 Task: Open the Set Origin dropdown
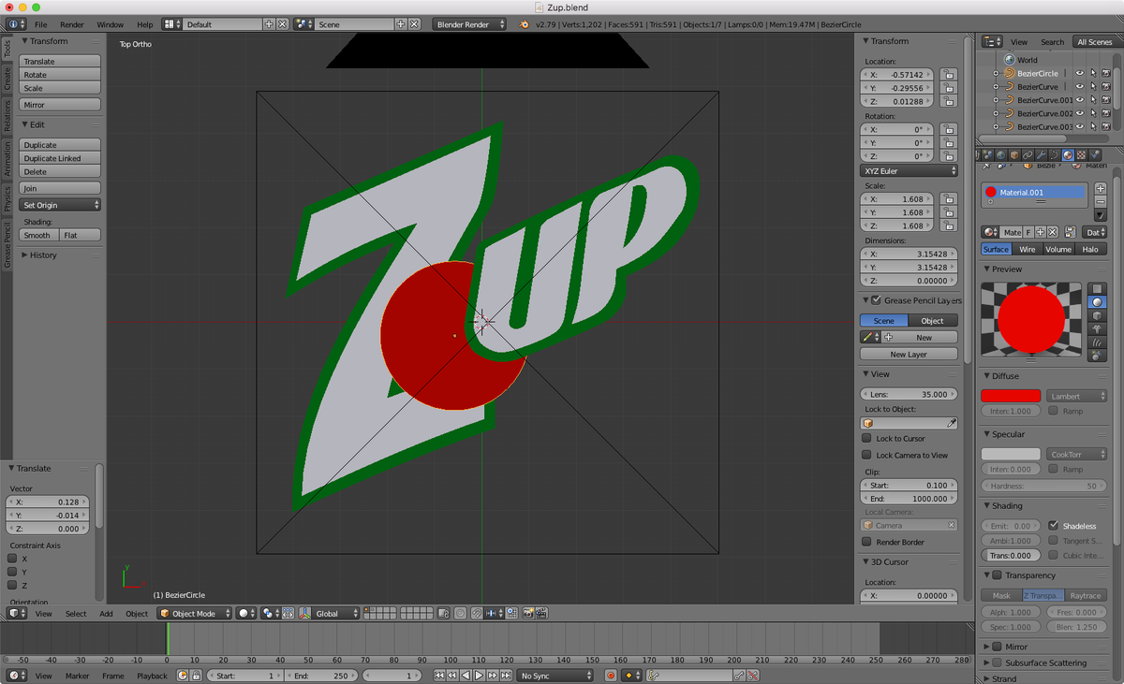[60, 205]
